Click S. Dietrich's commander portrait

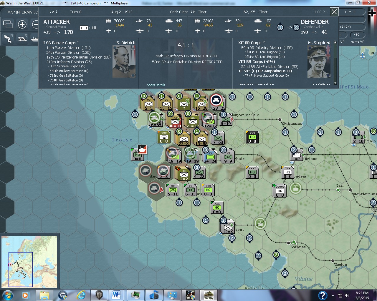pyautogui.click(x=124, y=62)
